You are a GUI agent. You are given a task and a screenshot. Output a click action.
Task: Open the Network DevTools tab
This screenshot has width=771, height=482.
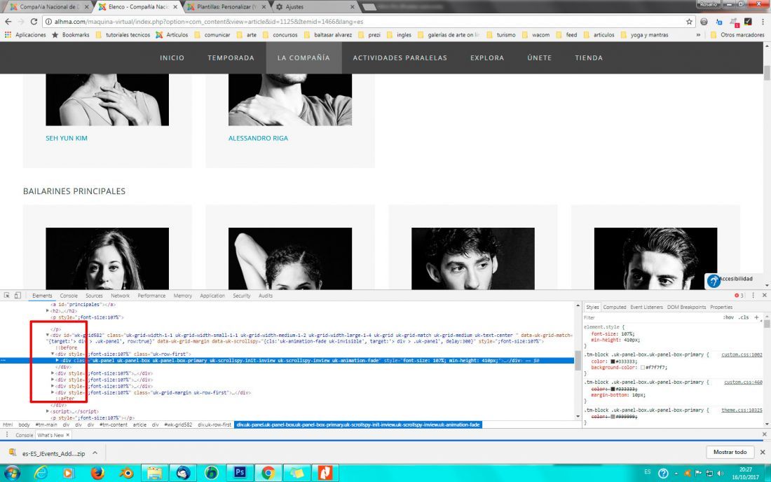(x=120, y=296)
